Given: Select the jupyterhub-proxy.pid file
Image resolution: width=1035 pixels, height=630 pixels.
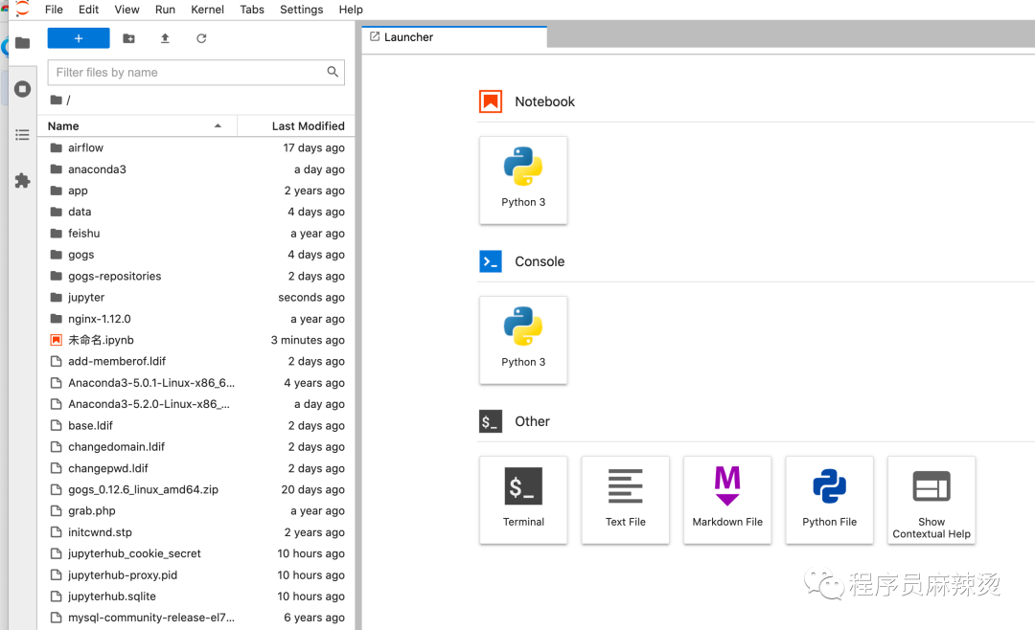Looking at the screenshot, I should pos(196,574).
